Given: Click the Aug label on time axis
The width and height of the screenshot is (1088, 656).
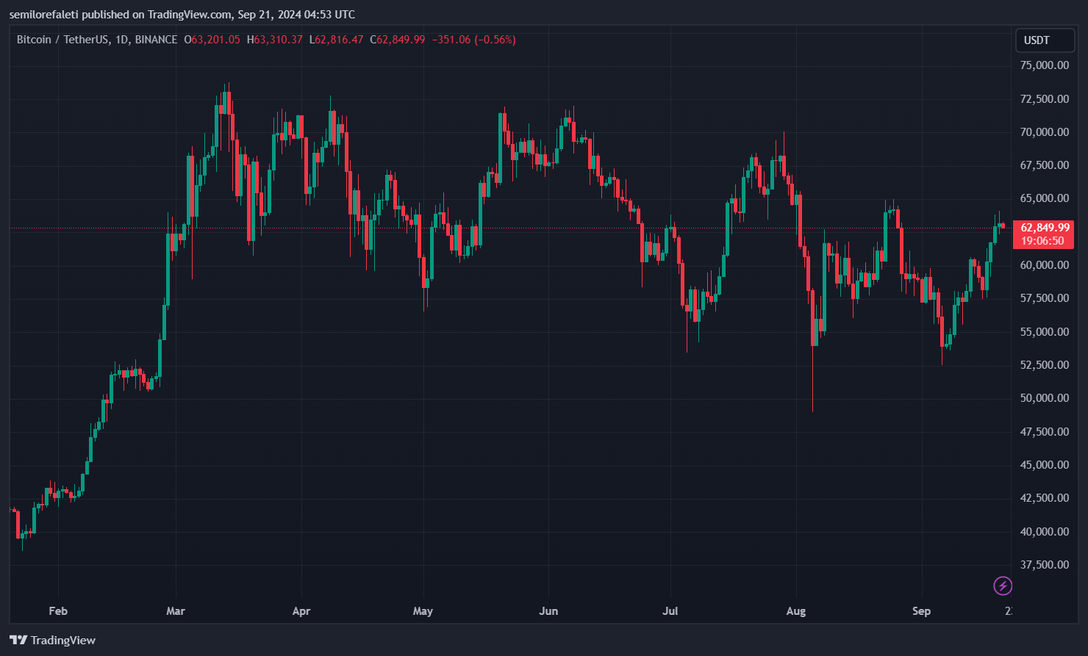Looking at the screenshot, I should click(x=796, y=611).
